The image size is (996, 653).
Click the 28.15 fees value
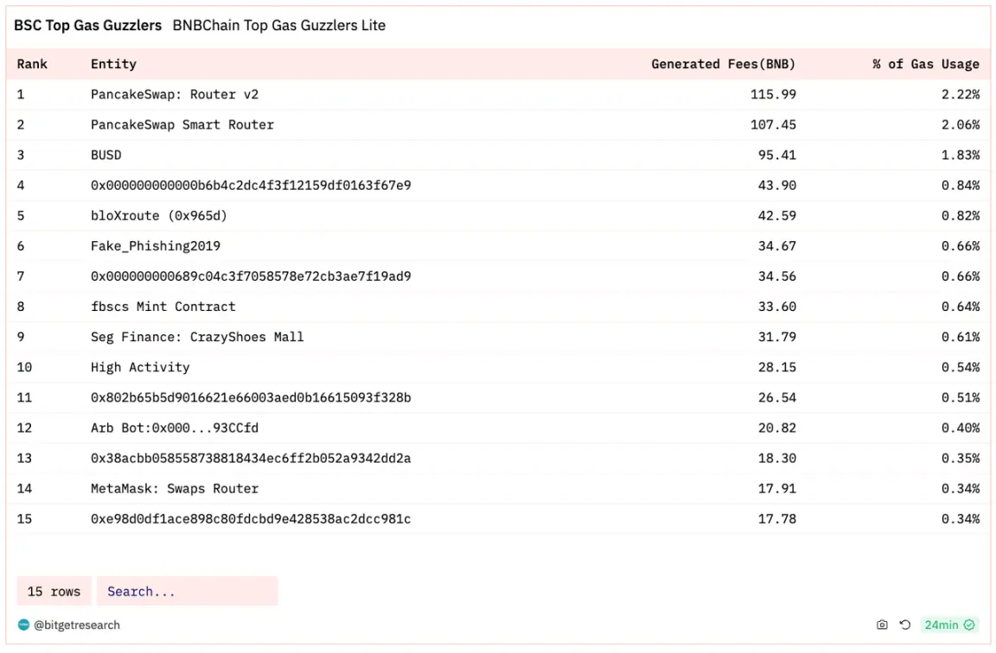777,367
